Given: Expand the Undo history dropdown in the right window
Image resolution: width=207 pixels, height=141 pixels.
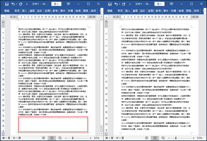Looking at the screenshot, I should pyautogui.click(x=120, y=4).
